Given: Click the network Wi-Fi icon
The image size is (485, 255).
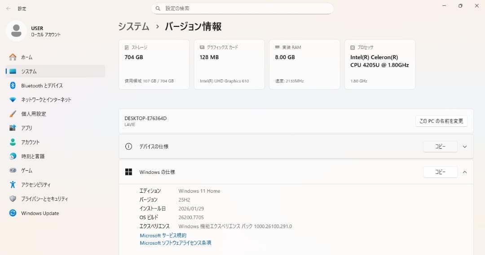Looking at the screenshot, I should pyautogui.click(x=13, y=100).
